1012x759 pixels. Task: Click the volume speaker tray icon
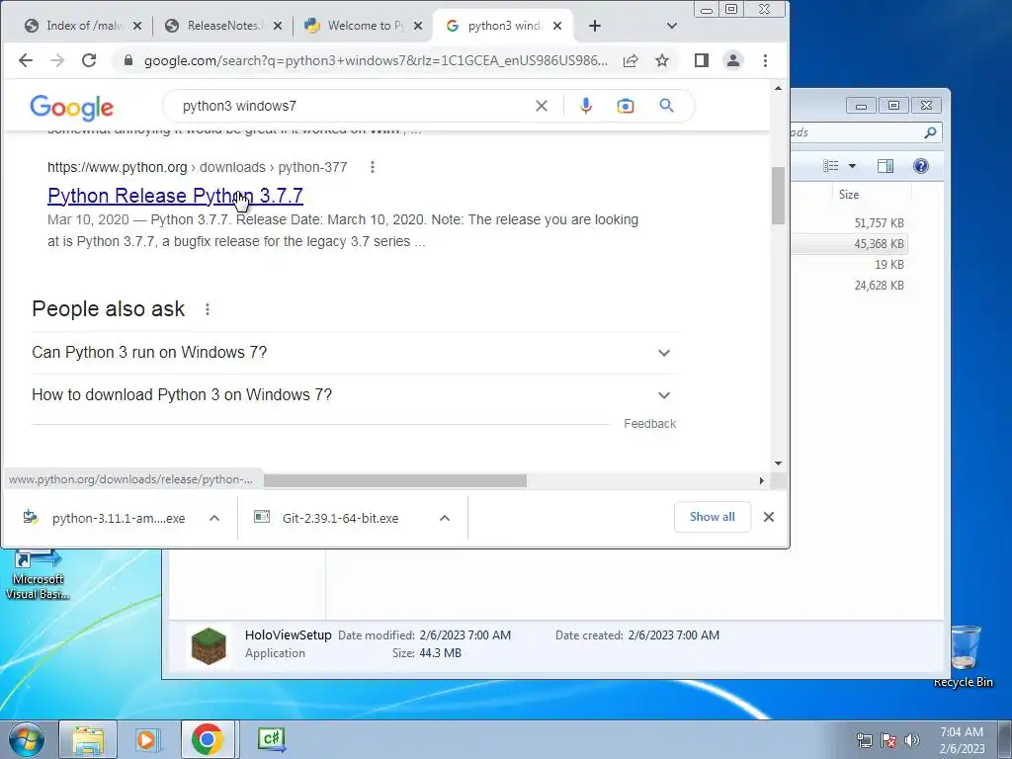point(911,740)
